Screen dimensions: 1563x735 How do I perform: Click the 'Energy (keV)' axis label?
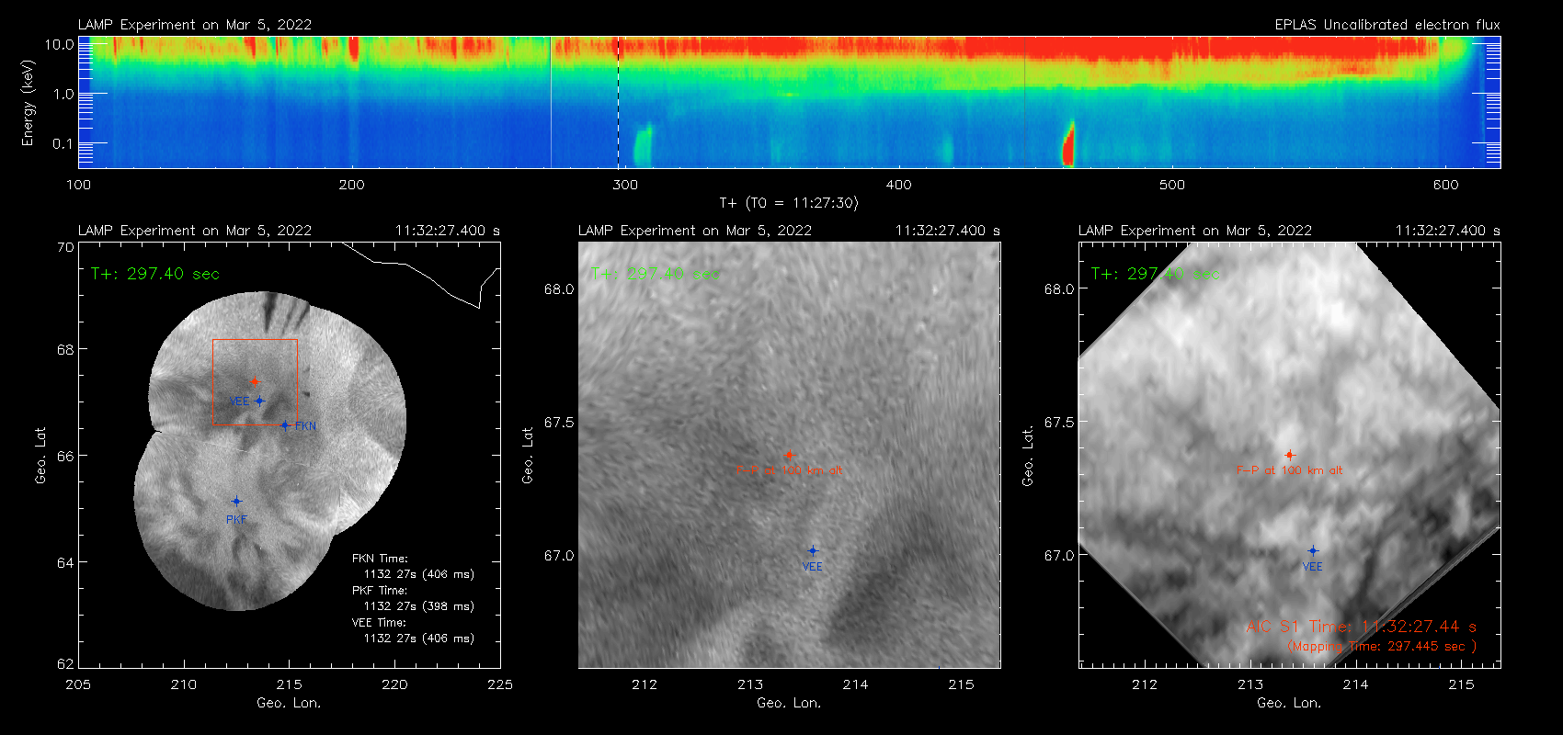[28, 103]
